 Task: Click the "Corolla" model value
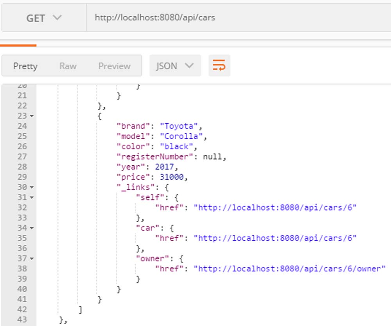183,136
